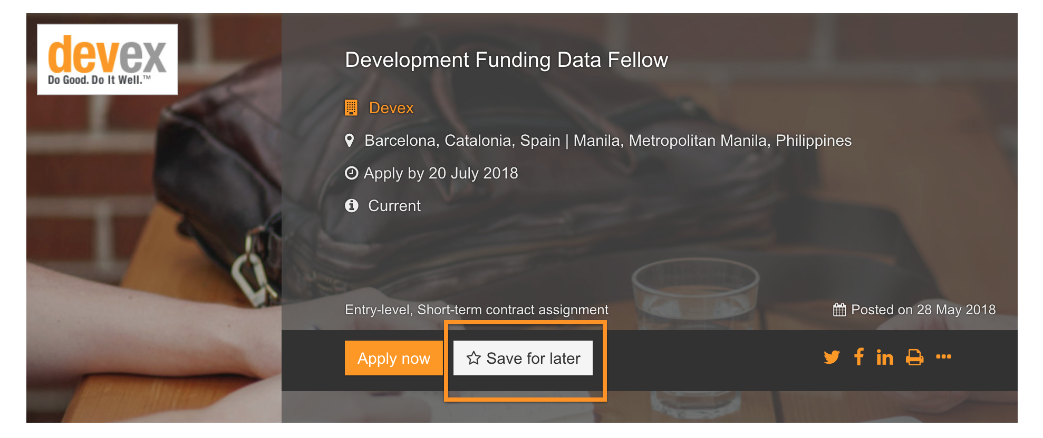The width and height of the screenshot is (1043, 438).
Task: Click the info icon beside Current
Action: point(351,205)
